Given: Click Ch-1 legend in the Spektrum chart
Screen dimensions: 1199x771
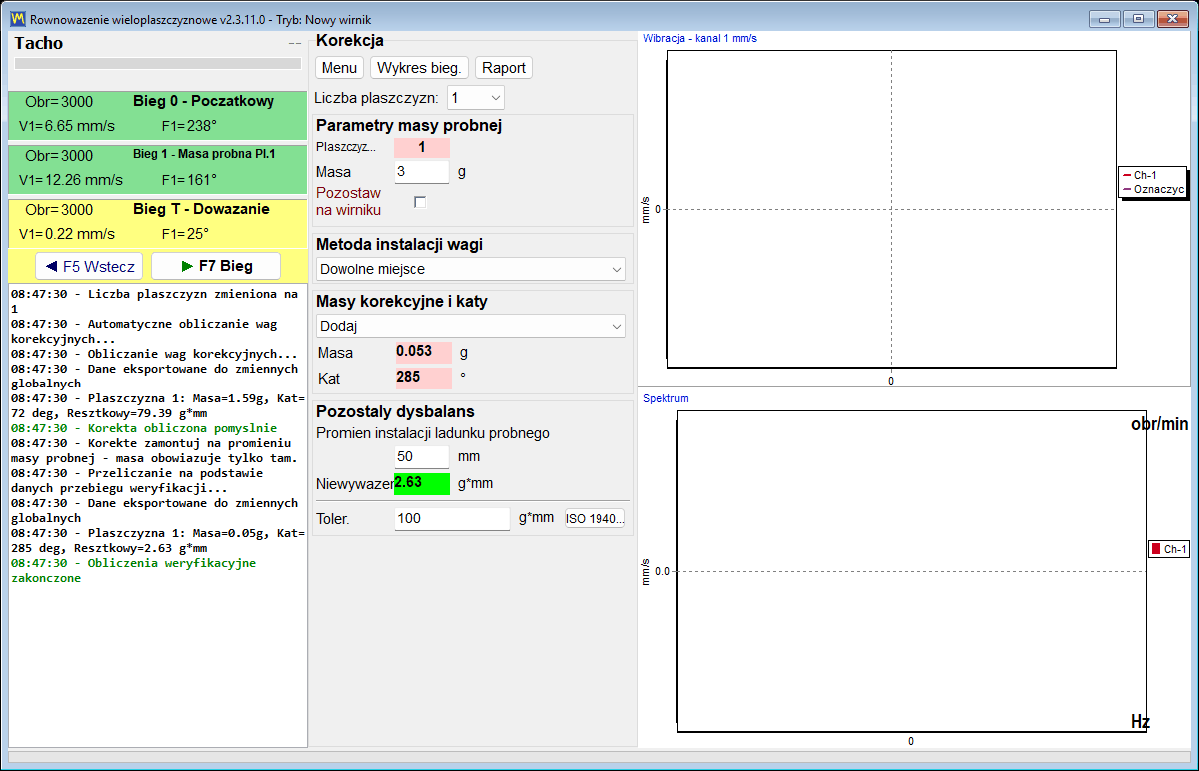Looking at the screenshot, I should pyautogui.click(x=1169, y=549).
